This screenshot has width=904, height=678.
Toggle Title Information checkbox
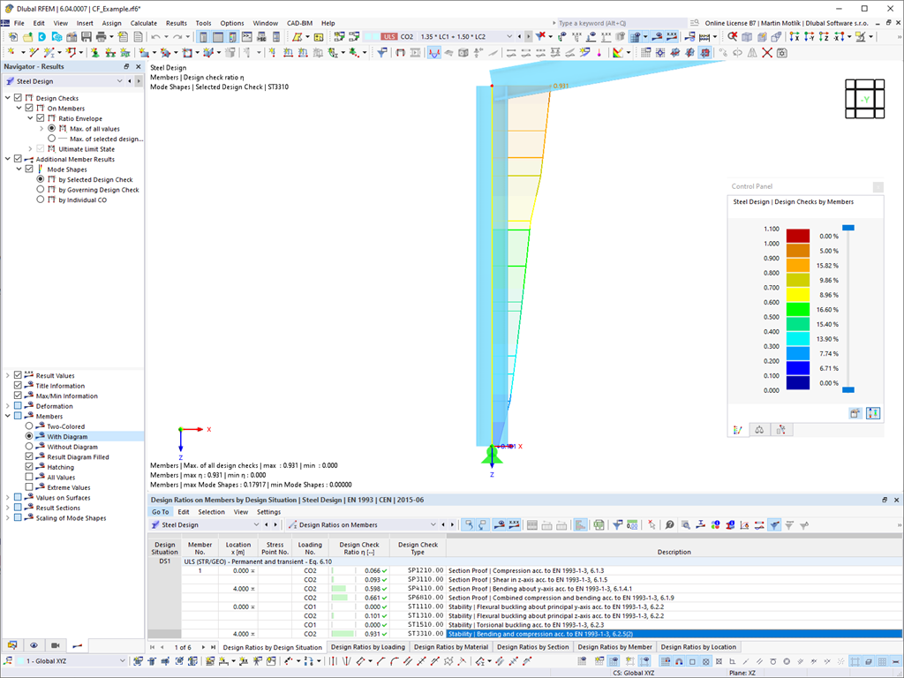[x=18, y=386]
